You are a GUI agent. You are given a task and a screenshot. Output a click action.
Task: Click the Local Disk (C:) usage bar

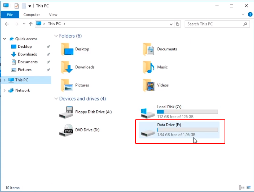pyautogui.click(x=187, y=112)
